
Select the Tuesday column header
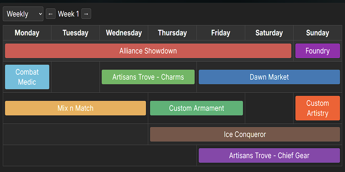pyautogui.click(x=75, y=33)
